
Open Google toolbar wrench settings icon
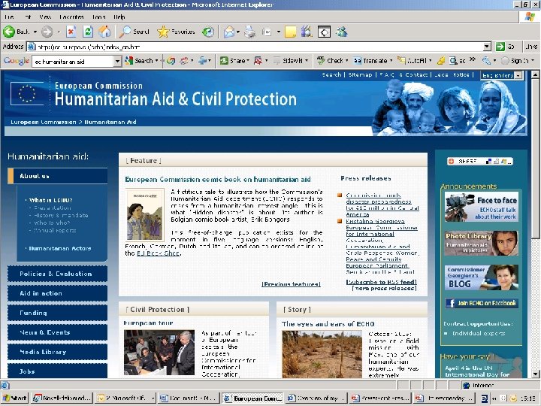point(486,61)
